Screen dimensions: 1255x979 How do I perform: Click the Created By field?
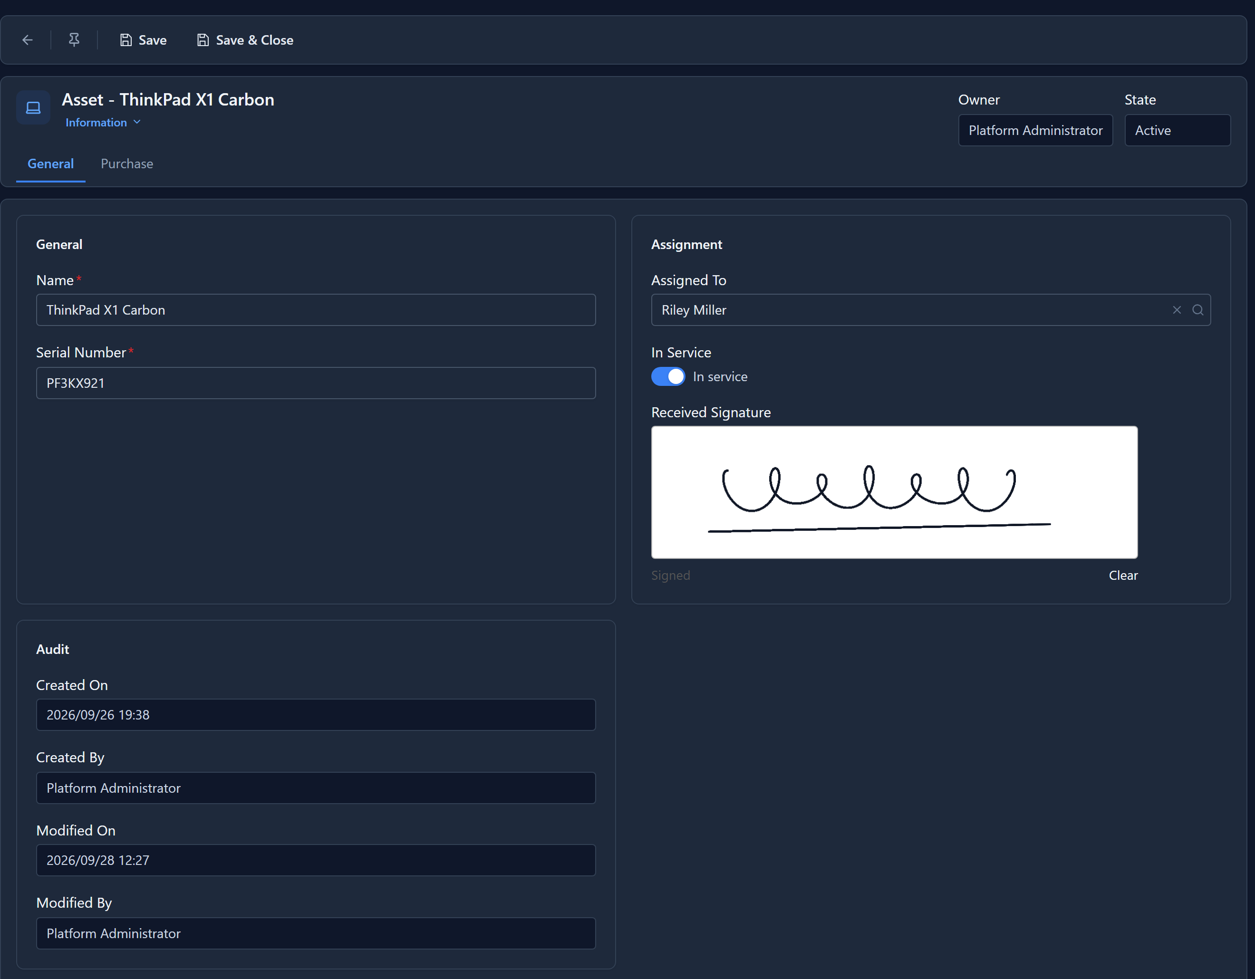[x=316, y=787]
